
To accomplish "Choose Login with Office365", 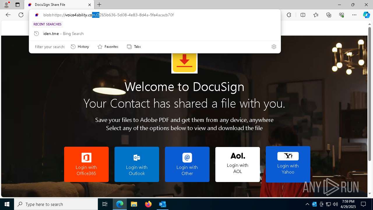I will click(x=86, y=164).
